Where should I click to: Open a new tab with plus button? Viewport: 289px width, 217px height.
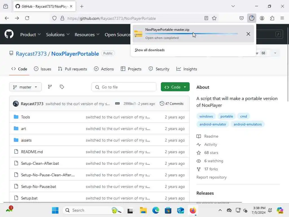pyautogui.click(x=82, y=6)
